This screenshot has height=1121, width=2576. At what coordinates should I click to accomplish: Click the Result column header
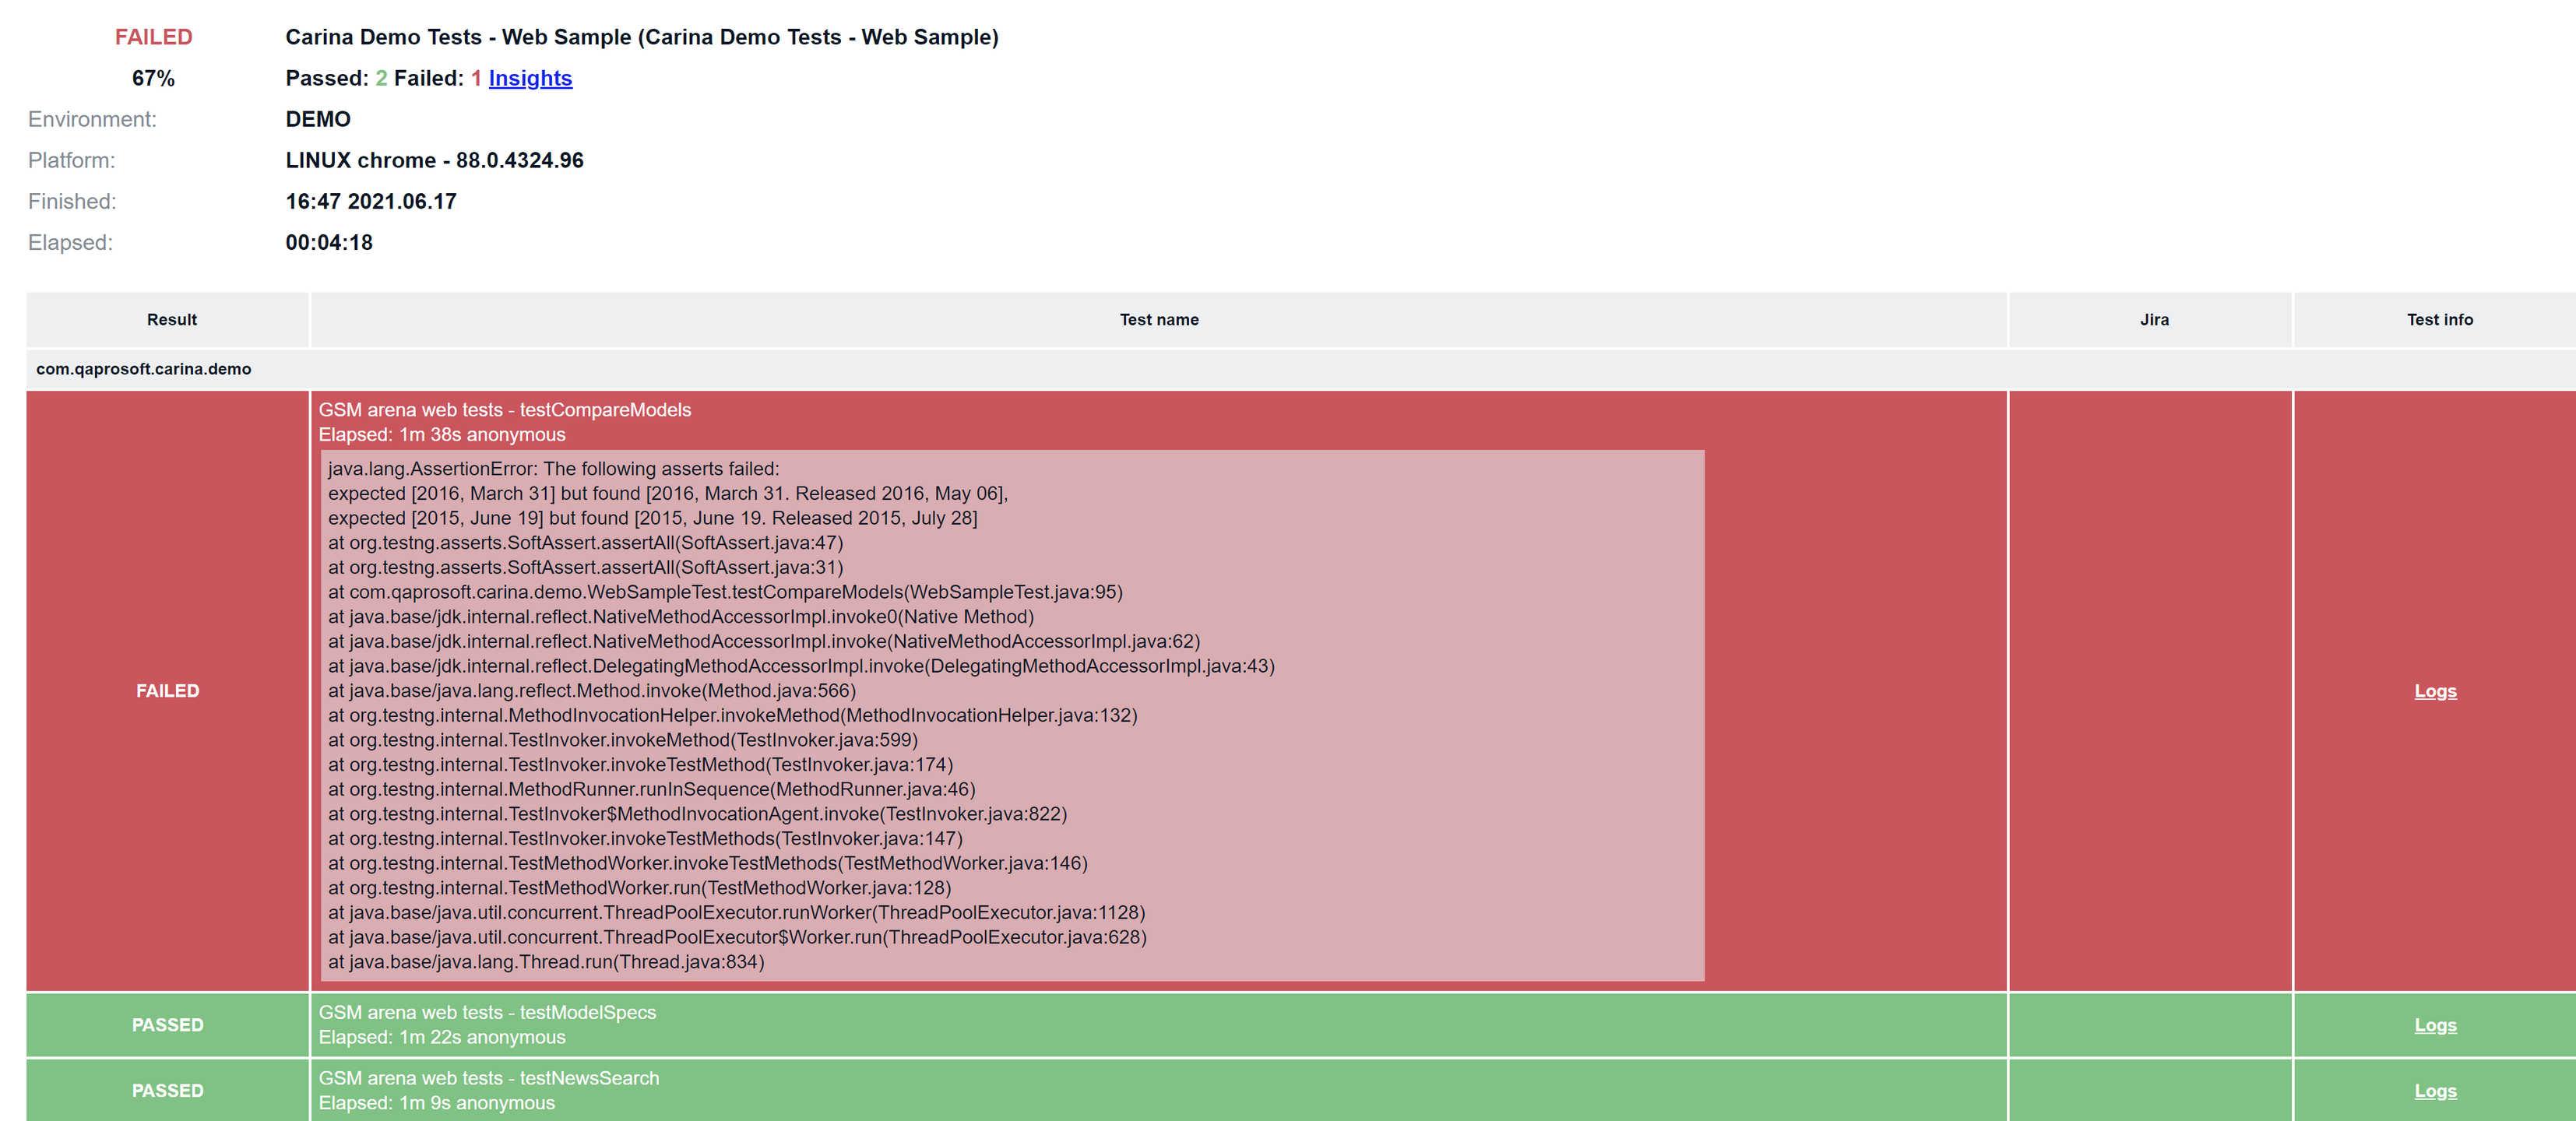(x=171, y=320)
